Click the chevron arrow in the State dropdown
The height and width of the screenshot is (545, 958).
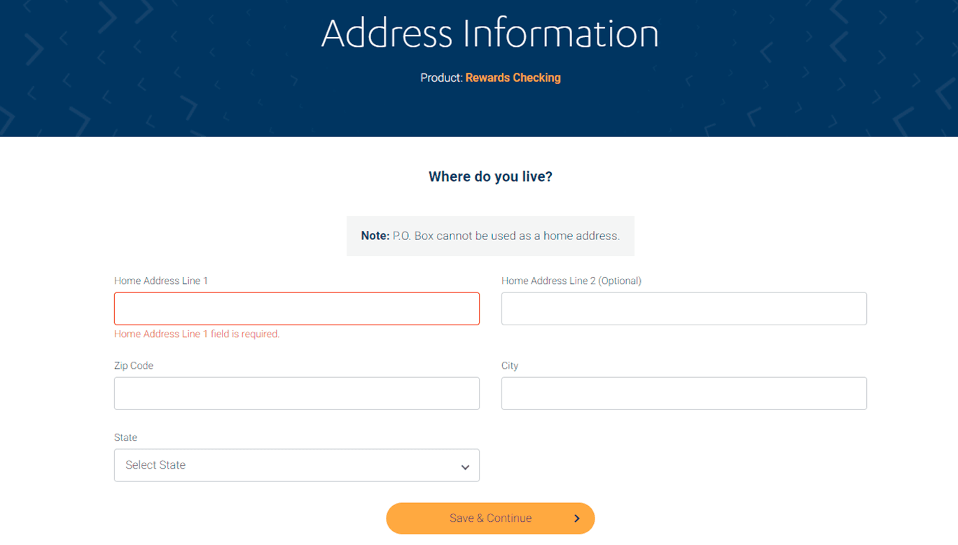(x=465, y=467)
